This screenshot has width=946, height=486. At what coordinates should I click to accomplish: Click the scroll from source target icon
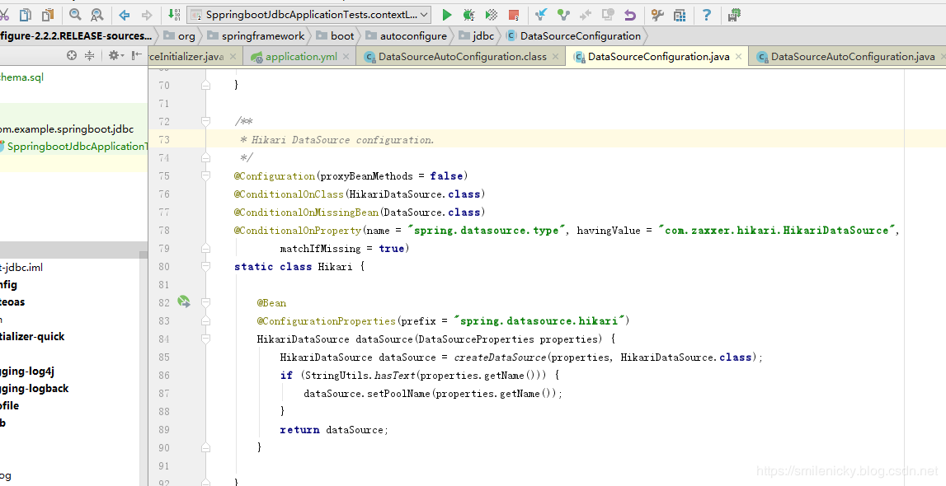(x=72, y=55)
